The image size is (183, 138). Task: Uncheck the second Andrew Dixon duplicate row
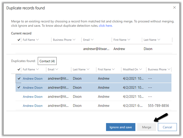[x=19, y=88]
